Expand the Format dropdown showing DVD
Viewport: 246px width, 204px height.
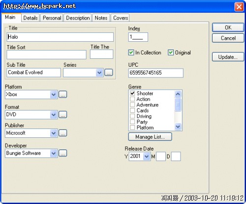pos(54,115)
